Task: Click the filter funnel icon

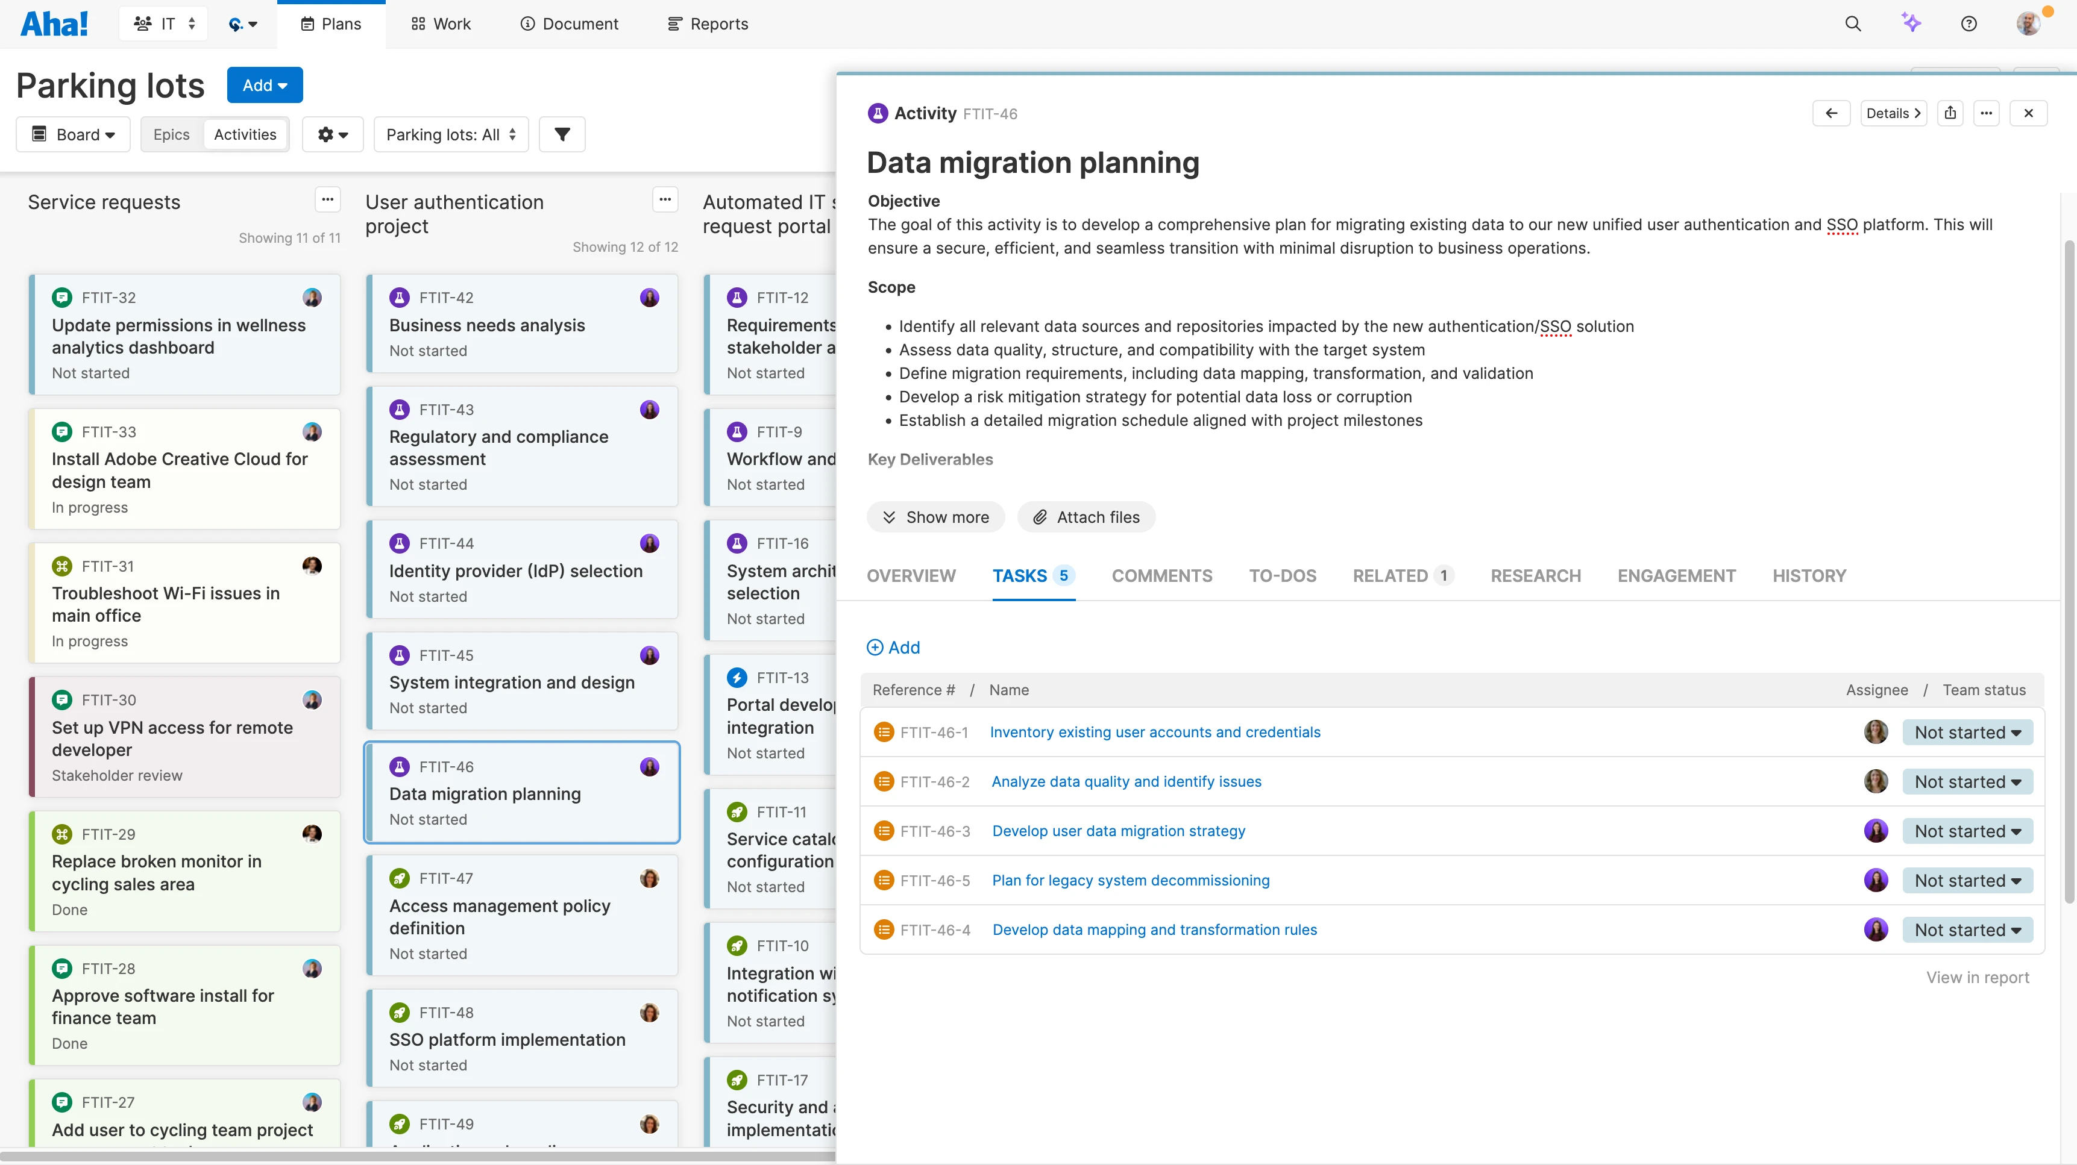Action: point(562,134)
